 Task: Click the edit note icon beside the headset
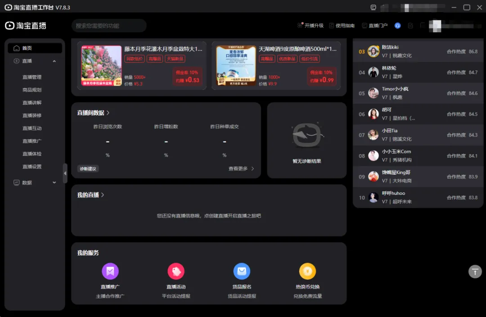pos(410,26)
